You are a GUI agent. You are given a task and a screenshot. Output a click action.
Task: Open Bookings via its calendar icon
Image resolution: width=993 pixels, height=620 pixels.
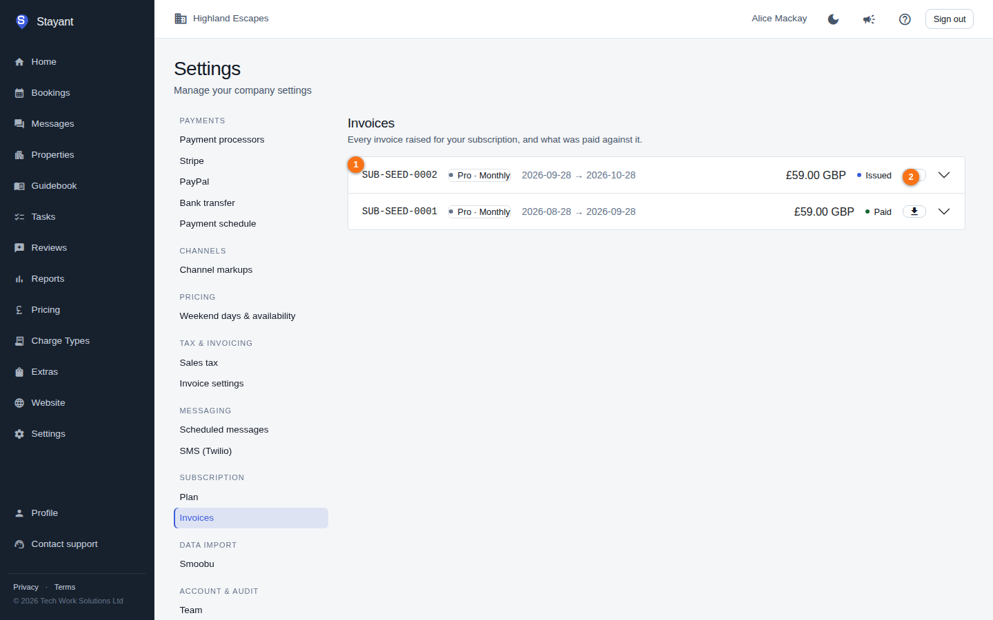[19, 93]
